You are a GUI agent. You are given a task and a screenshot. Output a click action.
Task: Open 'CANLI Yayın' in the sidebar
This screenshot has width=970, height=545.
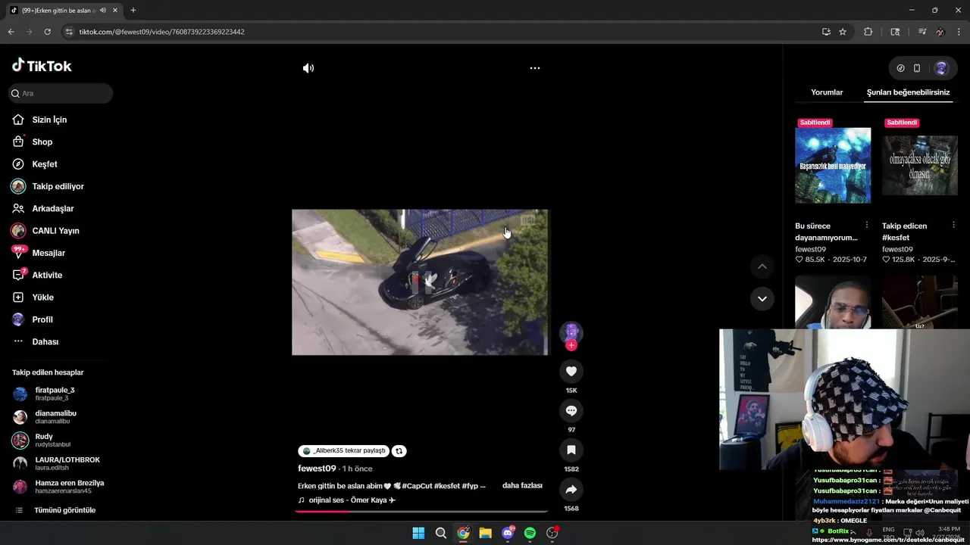(x=55, y=231)
